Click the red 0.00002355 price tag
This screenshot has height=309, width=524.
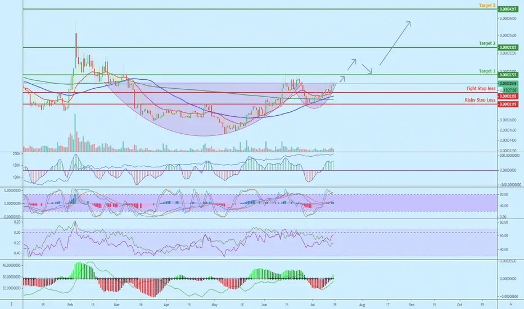pyautogui.click(x=508, y=97)
